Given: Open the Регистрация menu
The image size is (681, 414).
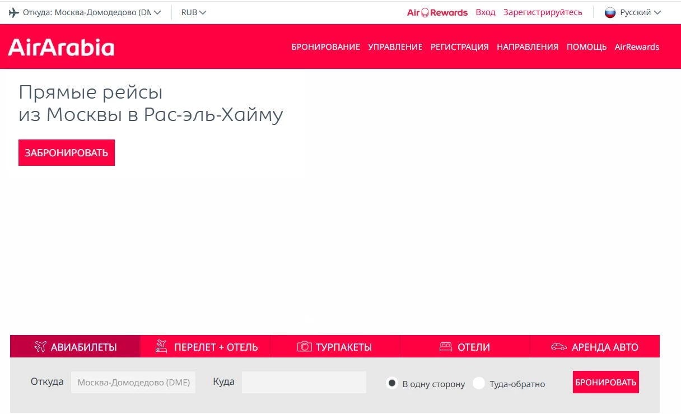Looking at the screenshot, I should point(460,47).
